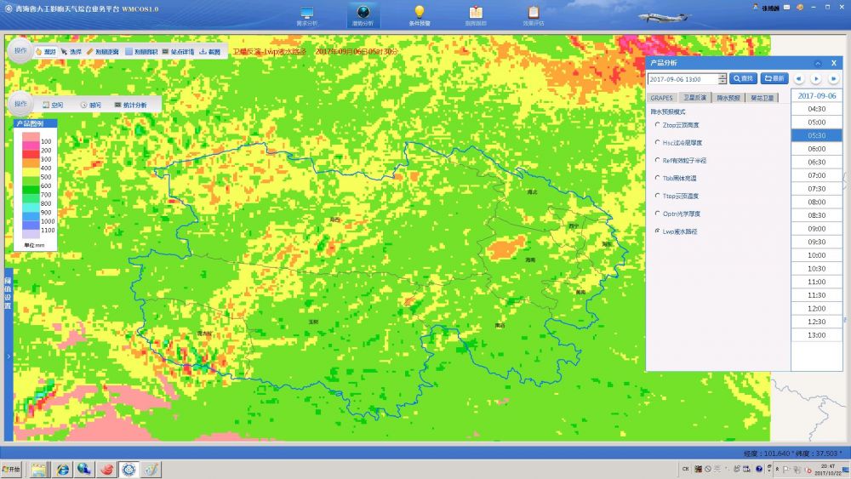Click the red 300 legend color swatch

28,159
